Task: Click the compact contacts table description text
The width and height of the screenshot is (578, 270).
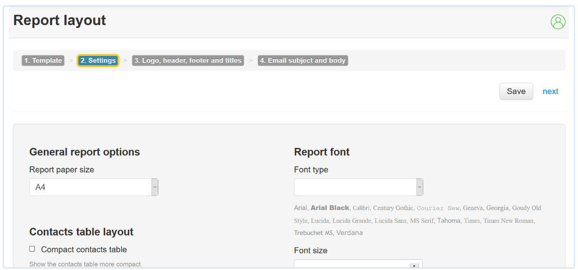Action: click(x=85, y=264)
